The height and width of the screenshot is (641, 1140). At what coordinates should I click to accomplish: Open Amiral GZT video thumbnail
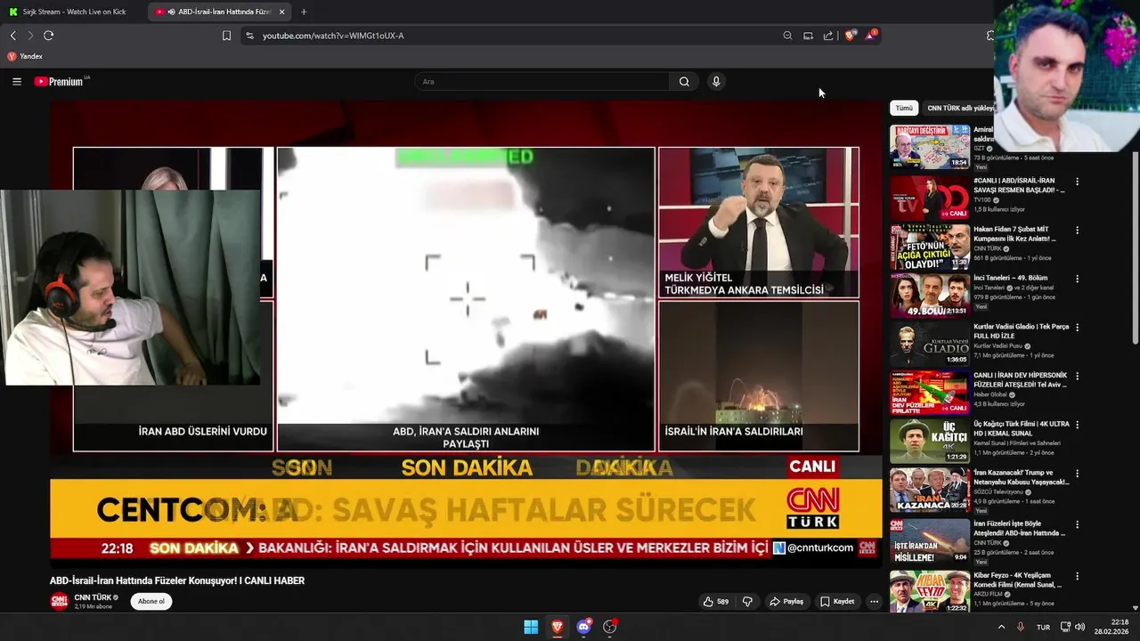tap(930, 147)
